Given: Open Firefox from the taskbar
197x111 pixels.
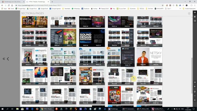Looking at the screenshot, I should coord(37,109).
